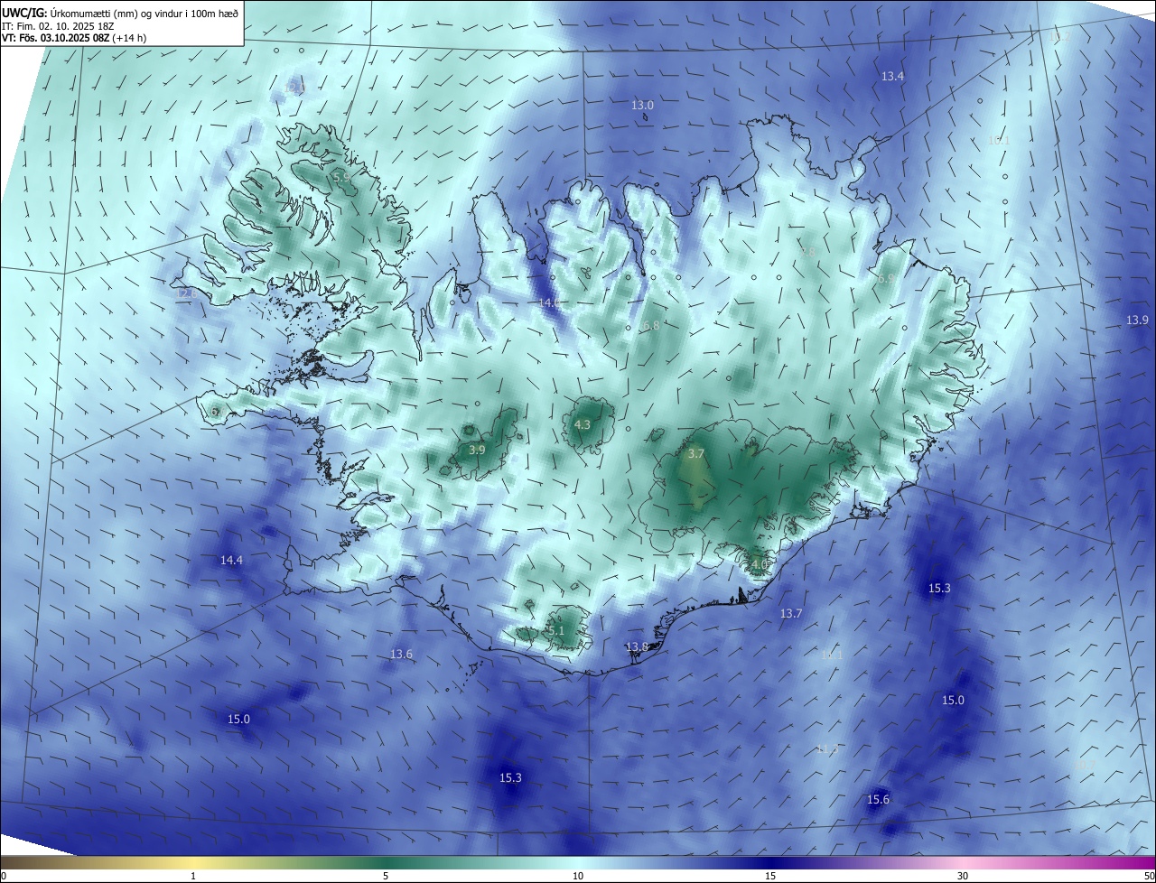The height and width of the screenshot is (883, 1156).
Task: Click the 3.7 value label
Action: (695, 454)
